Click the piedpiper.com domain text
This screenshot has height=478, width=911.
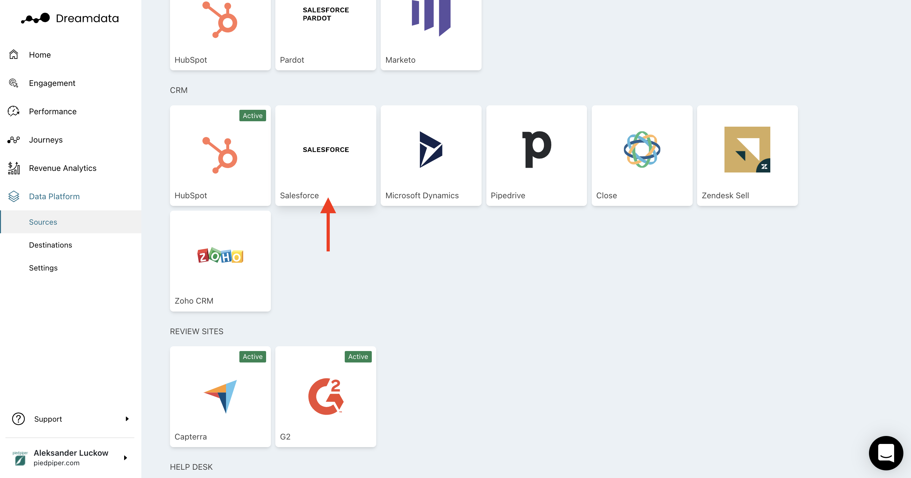pyautogui.click(x=57, y=463)
